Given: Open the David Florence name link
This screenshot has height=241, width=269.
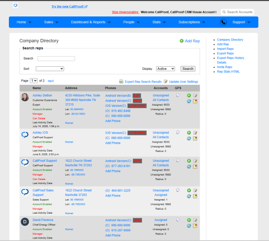Looking at the screenshot, I should 43,220.
